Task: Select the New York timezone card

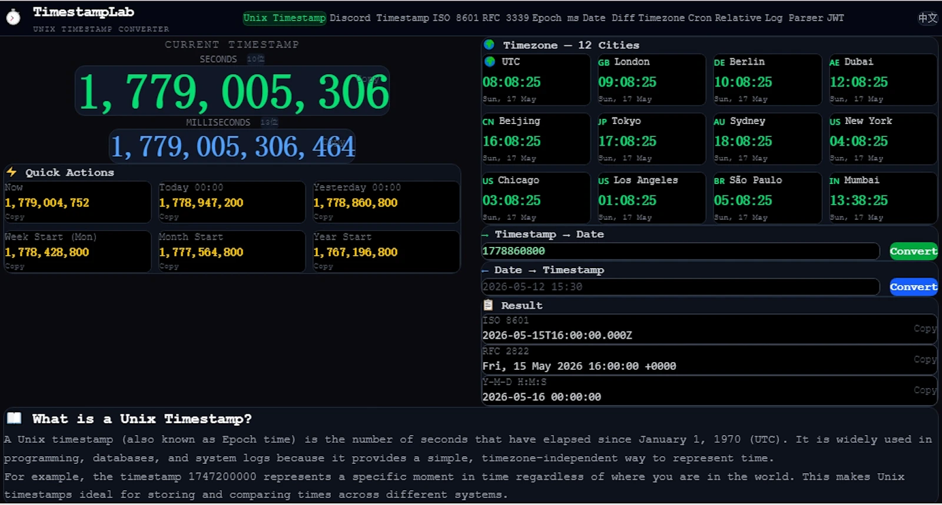Action: 883,139
